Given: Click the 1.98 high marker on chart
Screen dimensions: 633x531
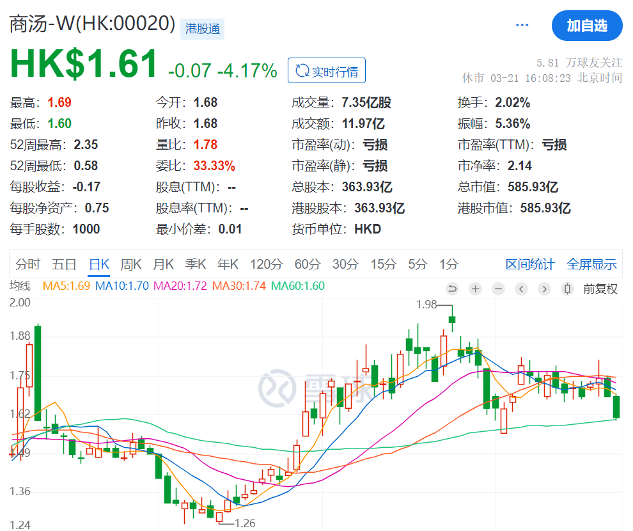Looking at the screenshot, I should coord(426,305).
